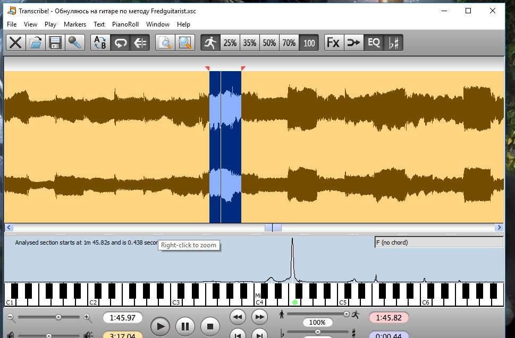The width and height of the screenshot is (515, 338).
Task: Click the Stop button
Action: click(x=210, y=326)
